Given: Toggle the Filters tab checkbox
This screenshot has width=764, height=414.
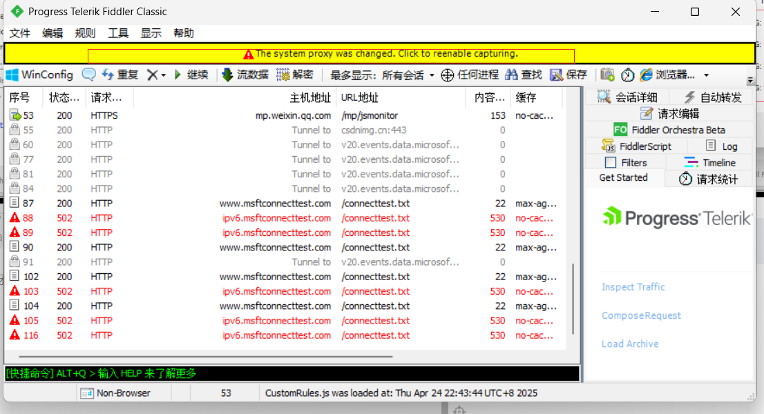Looking at the screenshot, I should coord(611,162).
